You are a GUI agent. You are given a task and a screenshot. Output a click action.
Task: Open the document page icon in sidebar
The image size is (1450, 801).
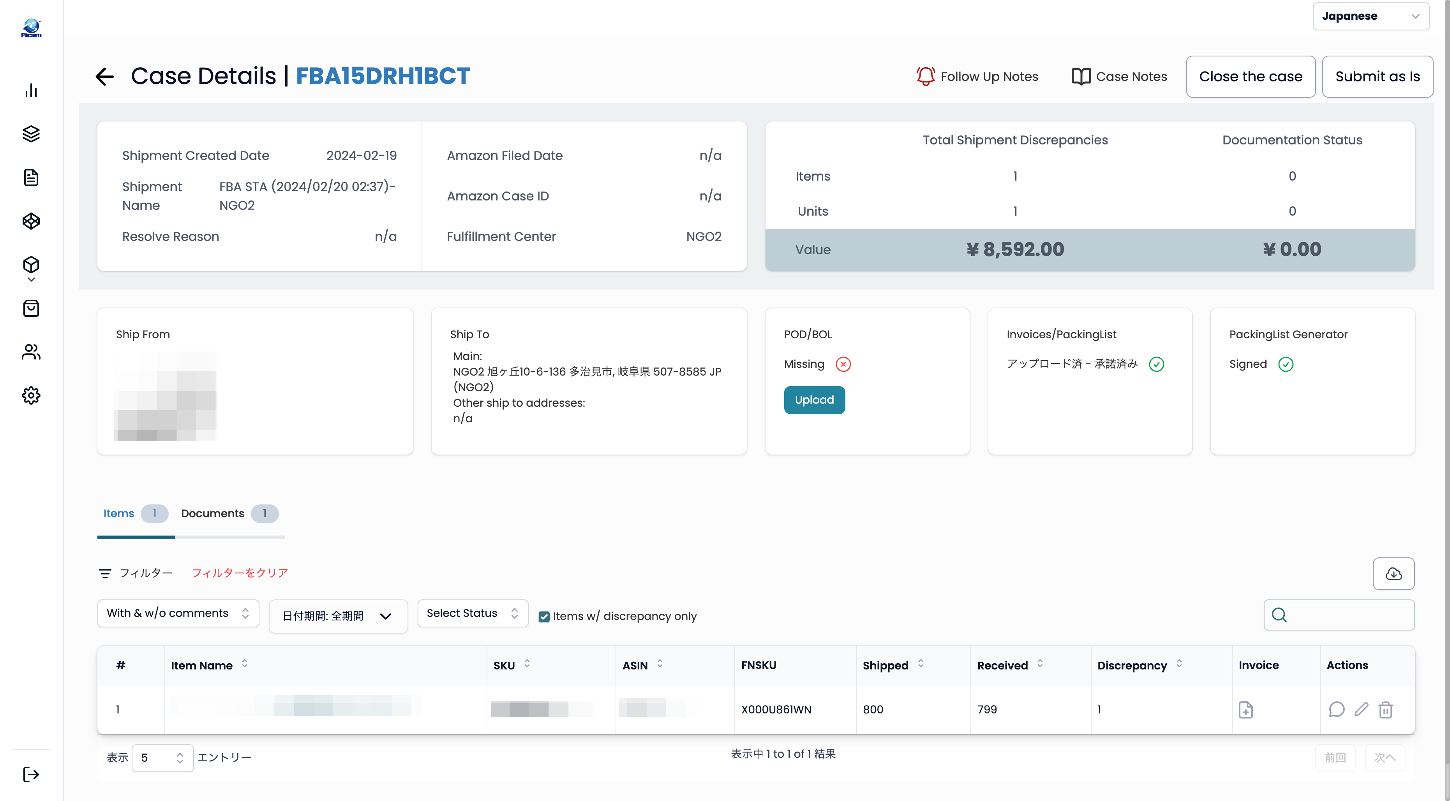coord(31,178)
